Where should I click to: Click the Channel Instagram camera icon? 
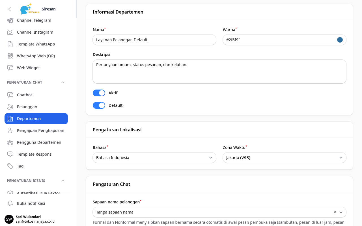click(10, 32)
